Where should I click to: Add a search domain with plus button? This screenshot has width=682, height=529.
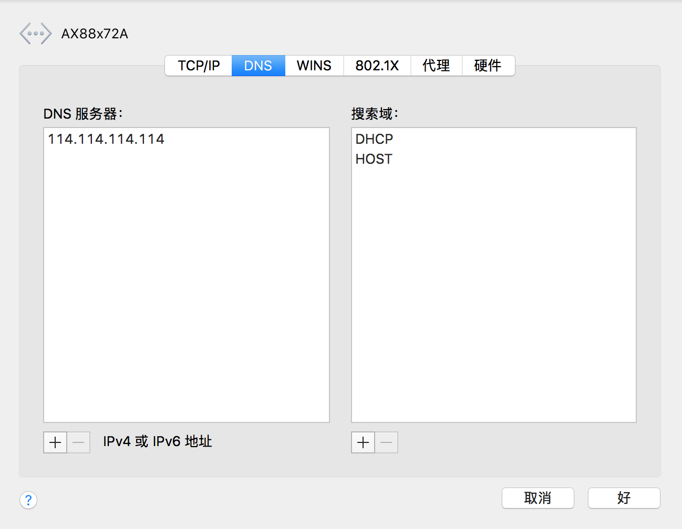click(x=363, y=442)
